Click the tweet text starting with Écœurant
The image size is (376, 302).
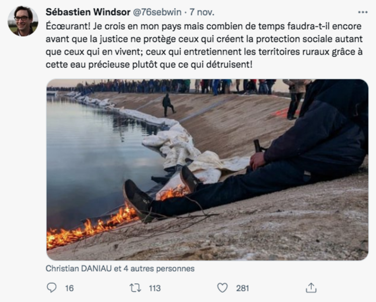pos(204,45)
